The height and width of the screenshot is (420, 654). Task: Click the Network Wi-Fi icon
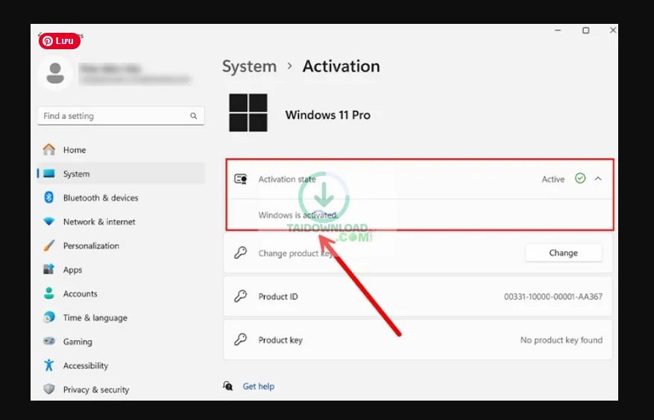pos(48,222)
